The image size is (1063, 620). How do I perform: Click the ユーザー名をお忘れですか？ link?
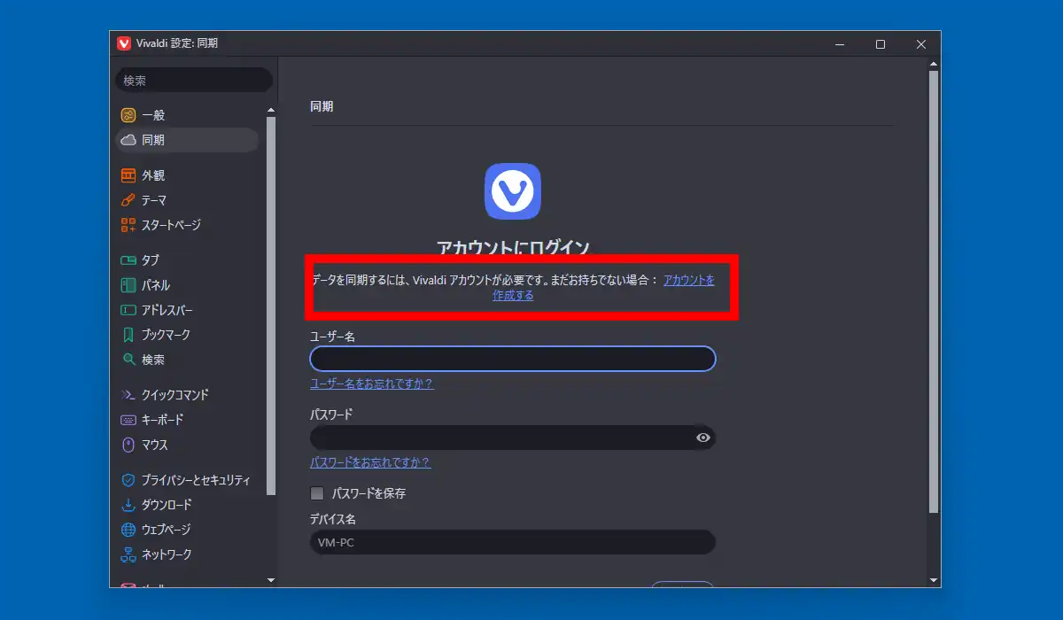371,384
